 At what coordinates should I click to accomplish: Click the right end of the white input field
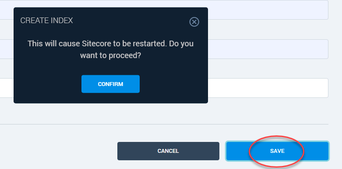(318, 88)
